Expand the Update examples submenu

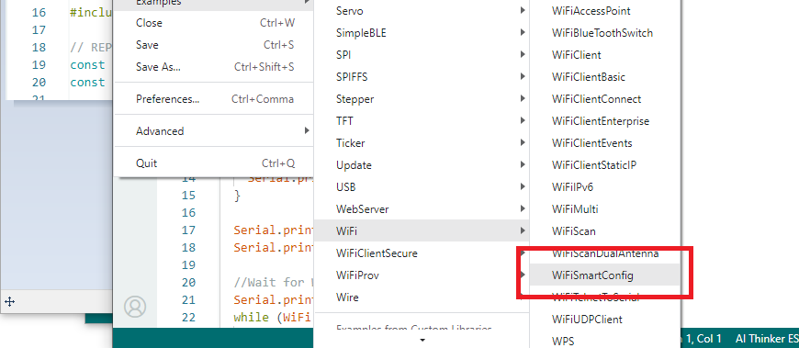422,165
